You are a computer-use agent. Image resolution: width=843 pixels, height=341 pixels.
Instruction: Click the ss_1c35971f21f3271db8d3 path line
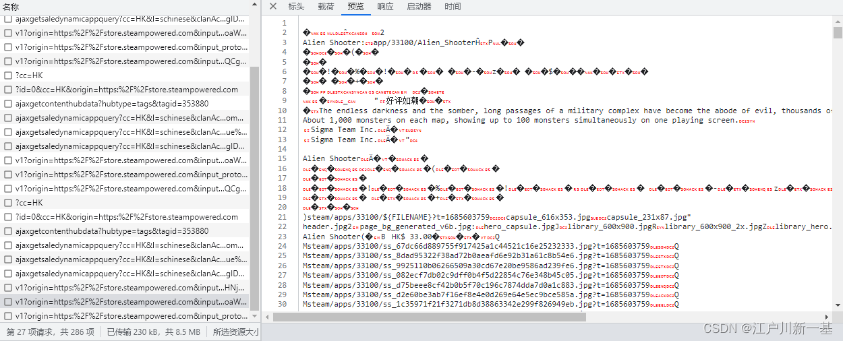pyautogui.click(x=491, y=305)
